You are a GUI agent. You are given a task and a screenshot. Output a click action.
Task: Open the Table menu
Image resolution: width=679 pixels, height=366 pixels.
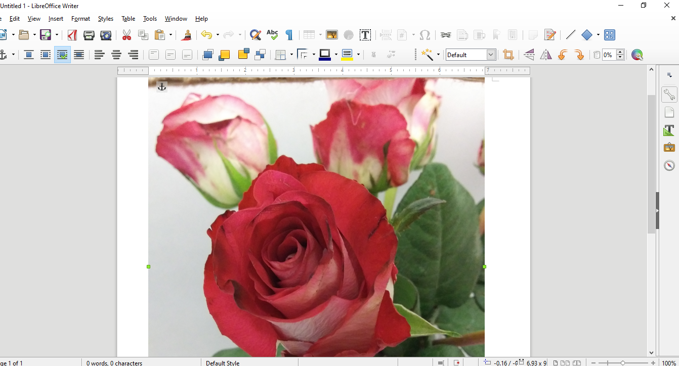pos(128,19)
